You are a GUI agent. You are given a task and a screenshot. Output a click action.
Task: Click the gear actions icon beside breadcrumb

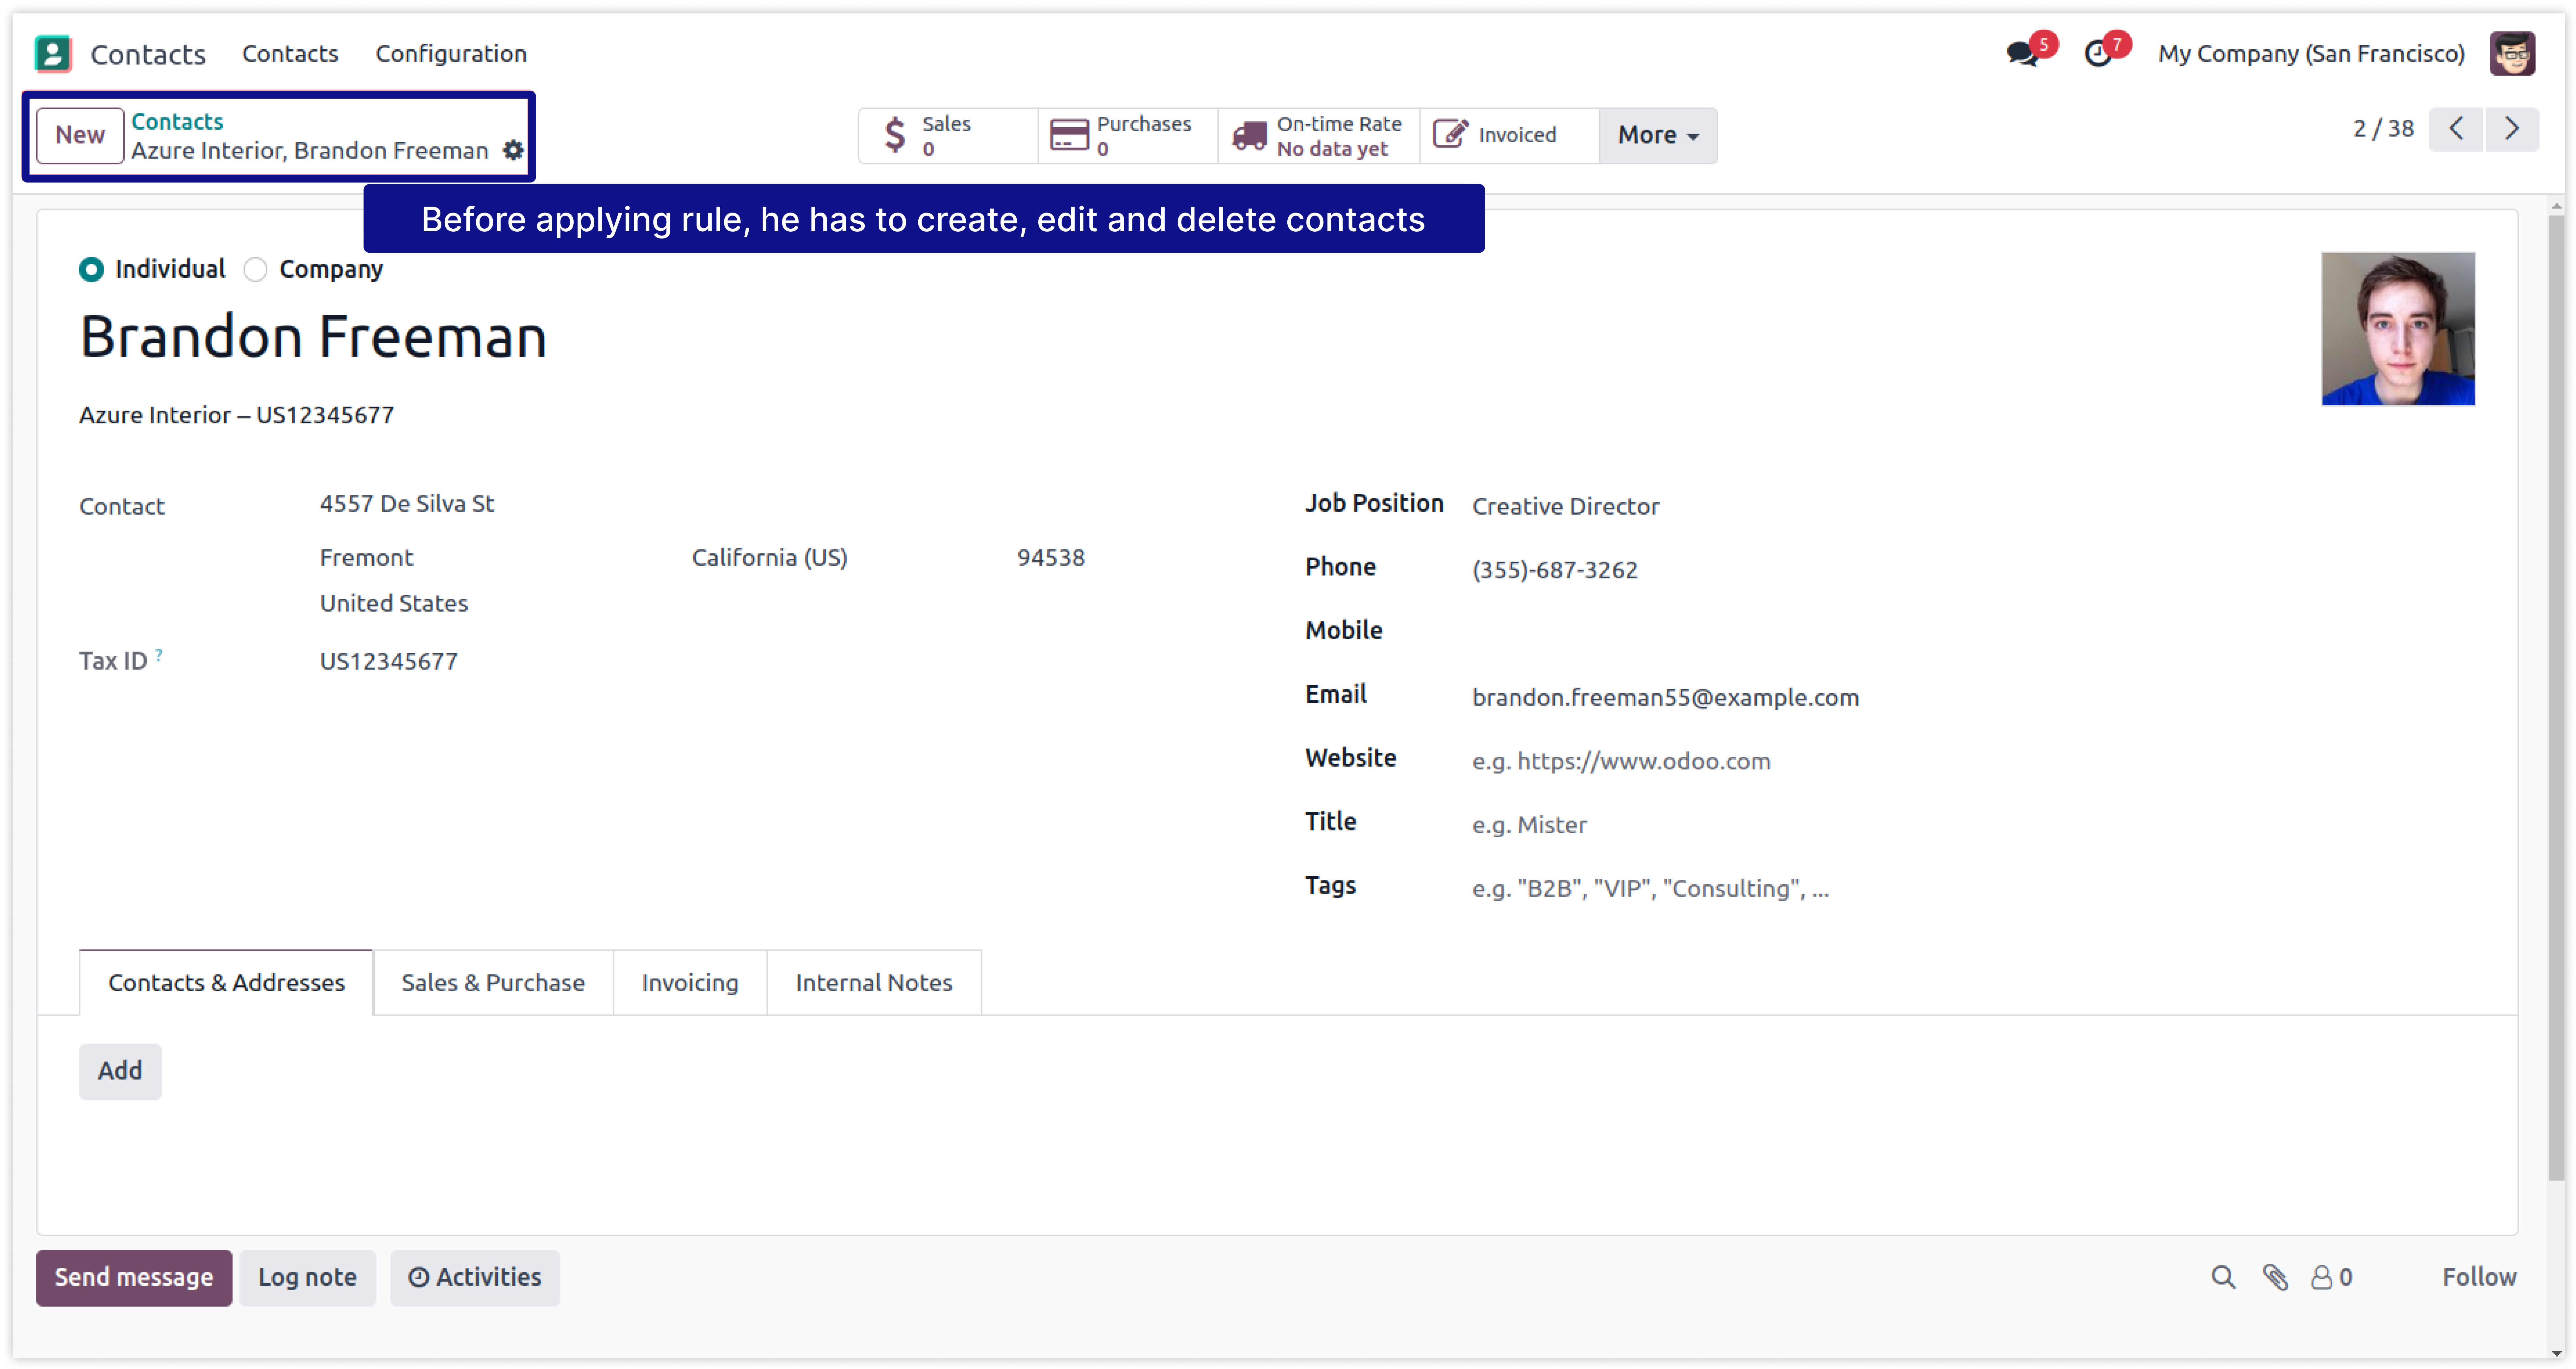point(513,150)
